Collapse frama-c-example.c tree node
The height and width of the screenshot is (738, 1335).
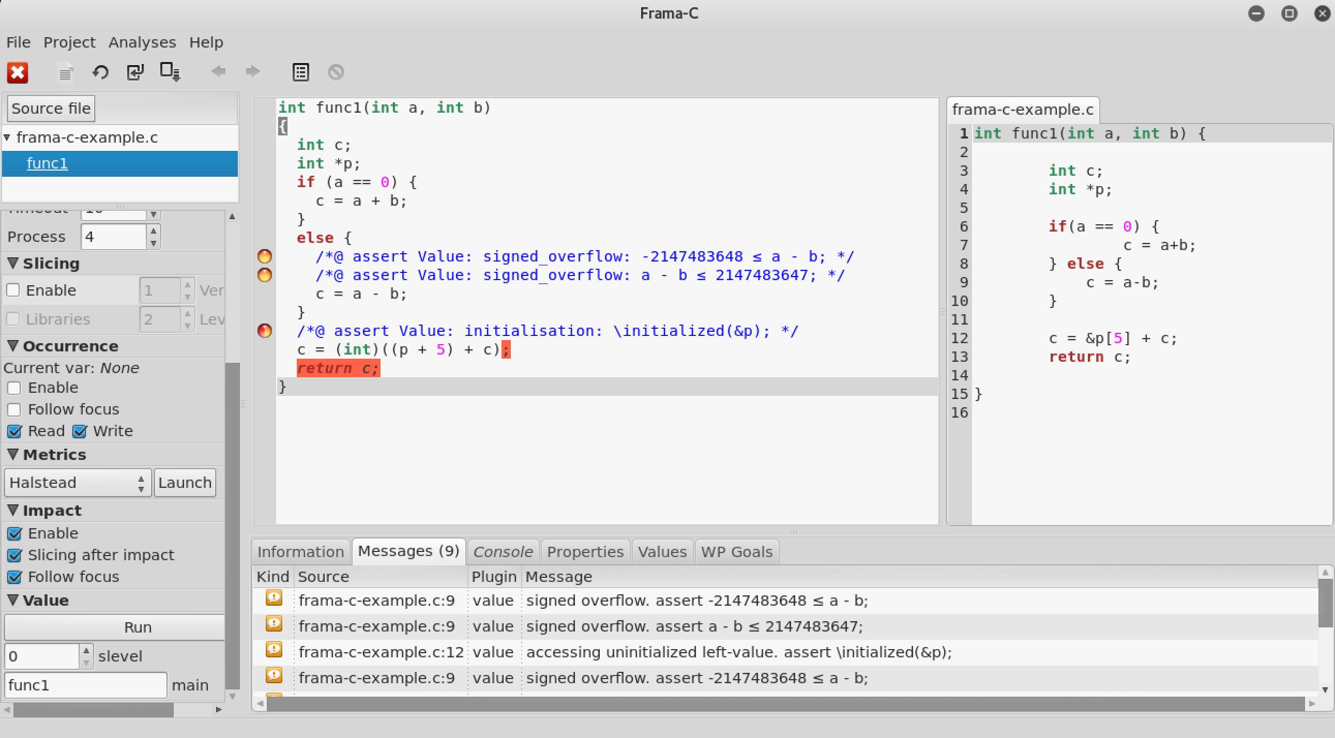tap(7, 137)
